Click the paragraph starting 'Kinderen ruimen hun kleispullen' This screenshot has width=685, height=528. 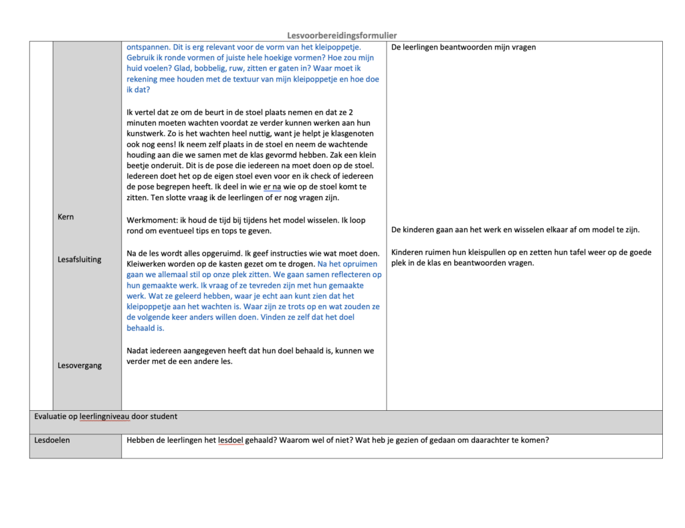pos(521,258)
